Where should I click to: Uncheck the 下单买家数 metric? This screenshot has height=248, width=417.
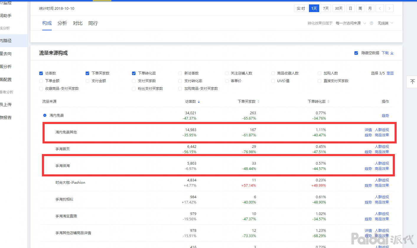(x=87, y=73)
